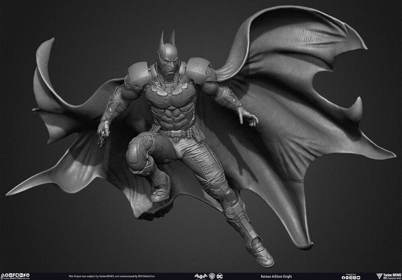This screenshot has width=402, height=280.
Task: Open the LinkedIn "in" icon
Action: (x=28, y=275)
